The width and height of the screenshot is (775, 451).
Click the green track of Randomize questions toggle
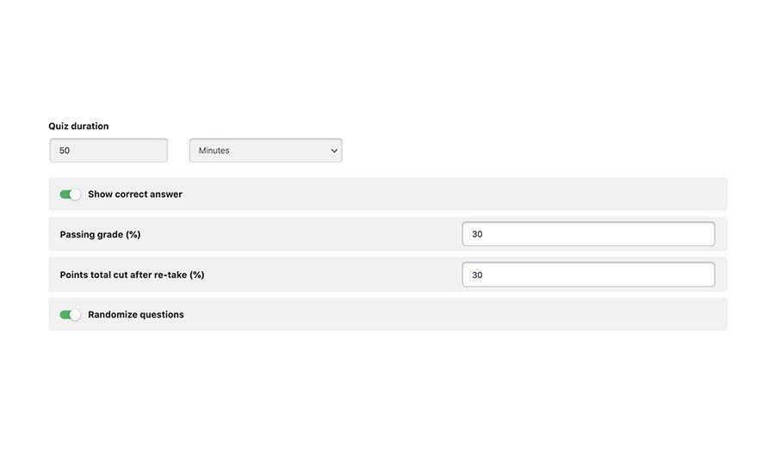tap(65, 315)
